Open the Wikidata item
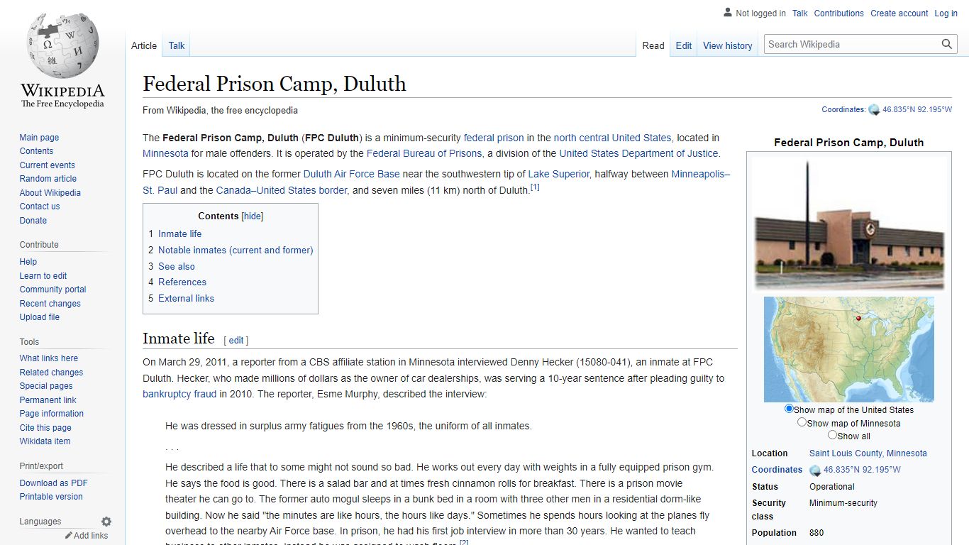Viewport: 969px width, 545px height. click(45, 441)
